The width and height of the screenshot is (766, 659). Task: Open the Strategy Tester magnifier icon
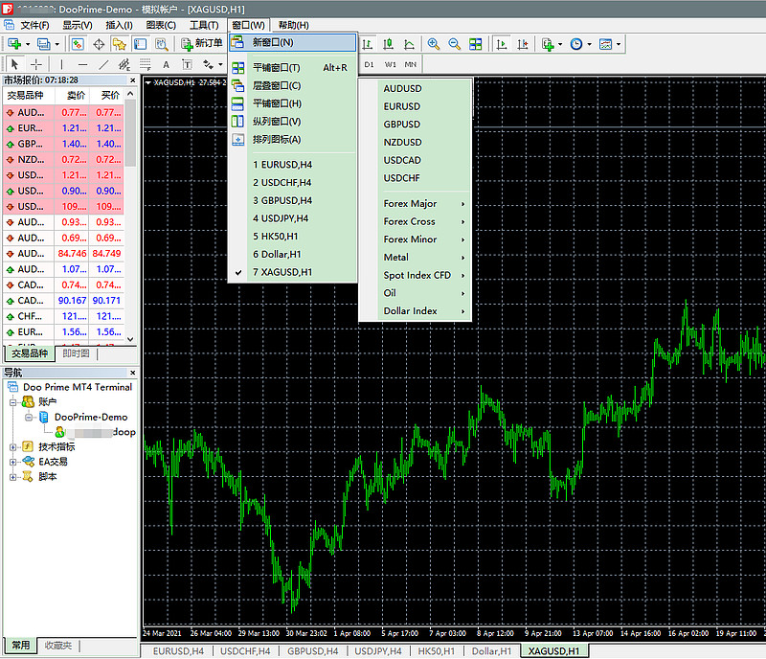(161, 44)
